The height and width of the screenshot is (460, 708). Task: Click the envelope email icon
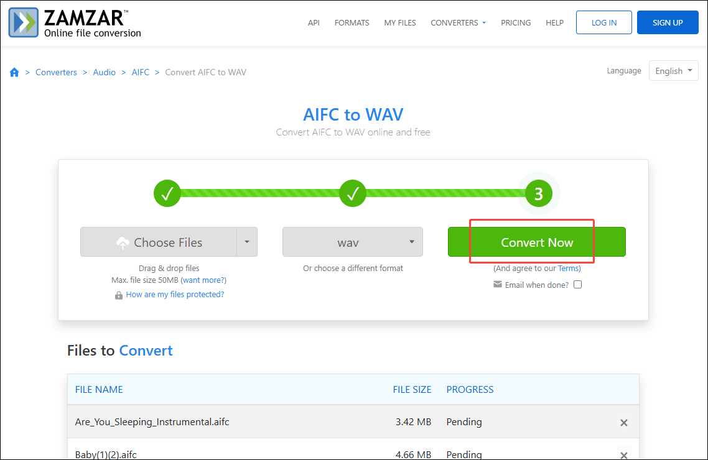(x=498, y=285)
